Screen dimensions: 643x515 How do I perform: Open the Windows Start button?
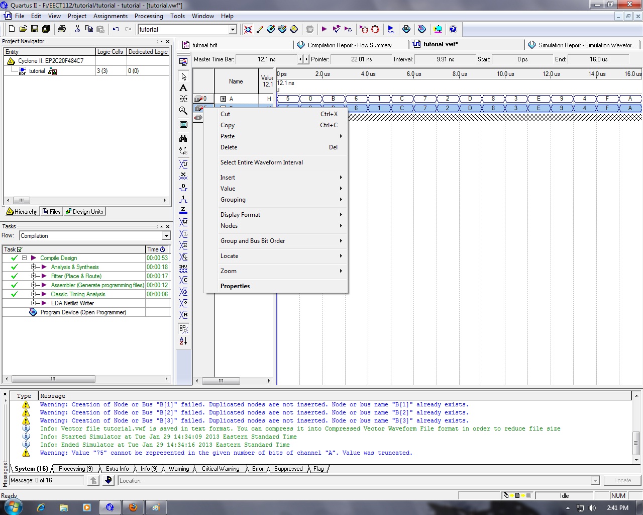pos(13,507)
